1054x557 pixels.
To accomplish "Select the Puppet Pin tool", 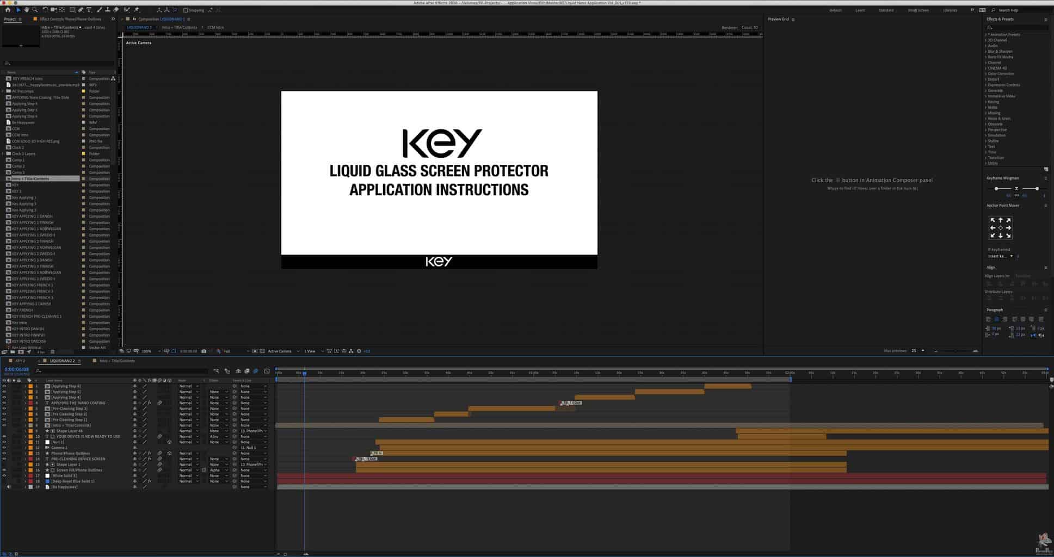I will pos(137,10).
